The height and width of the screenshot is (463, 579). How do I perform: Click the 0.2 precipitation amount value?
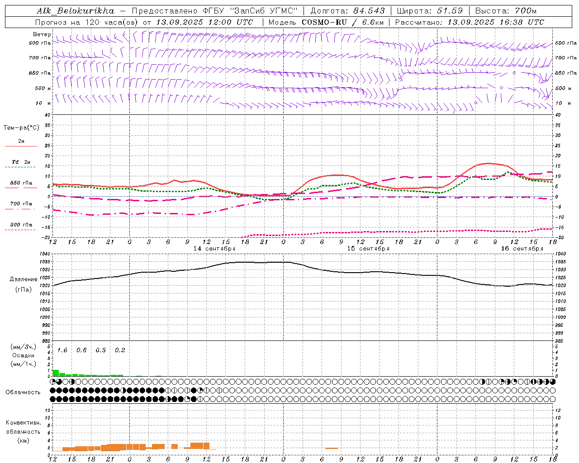tap(120, 350)
